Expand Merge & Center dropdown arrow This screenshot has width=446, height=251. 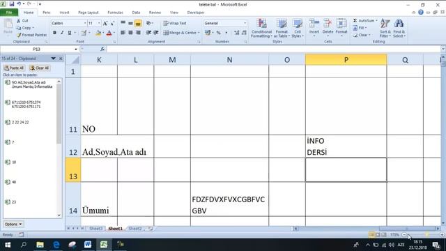point(199,33)
